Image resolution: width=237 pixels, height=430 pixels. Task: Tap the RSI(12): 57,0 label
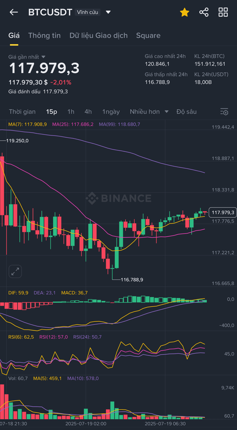(54, 337)
